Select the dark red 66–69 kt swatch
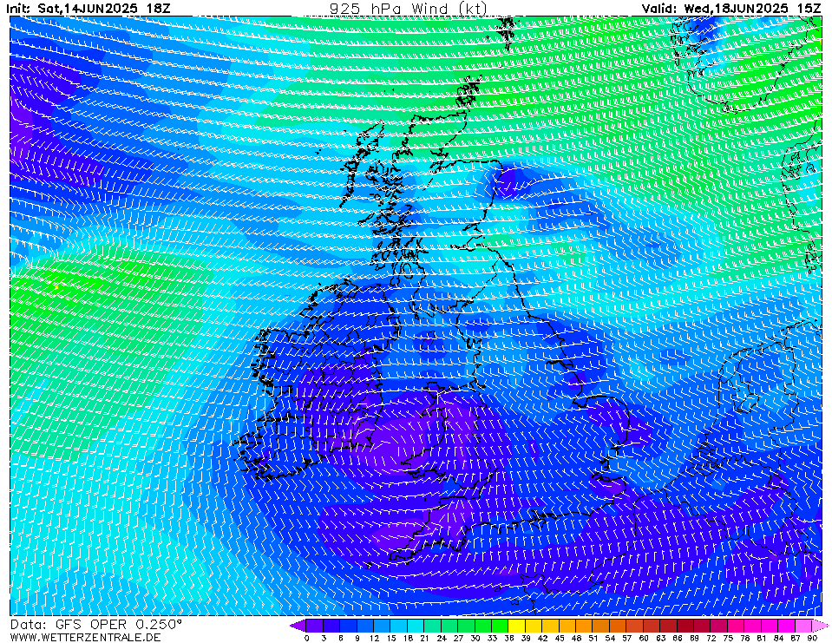The width and height of the screenshot is (832, 643). [x=685, y=626]
